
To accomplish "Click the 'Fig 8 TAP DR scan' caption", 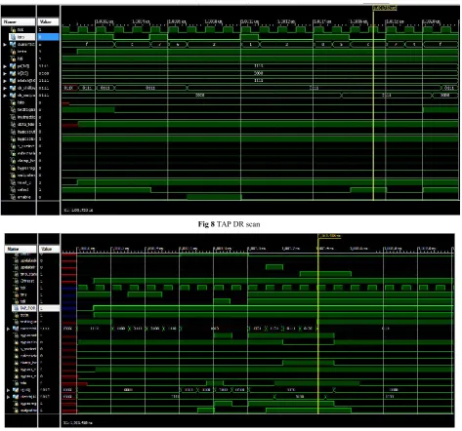I will (229, 224).
